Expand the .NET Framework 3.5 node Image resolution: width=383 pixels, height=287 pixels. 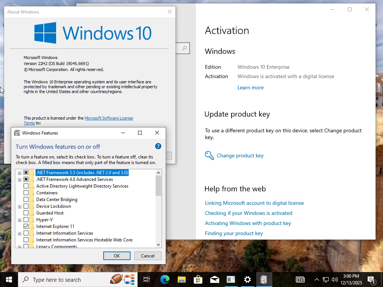coord(19,173)
